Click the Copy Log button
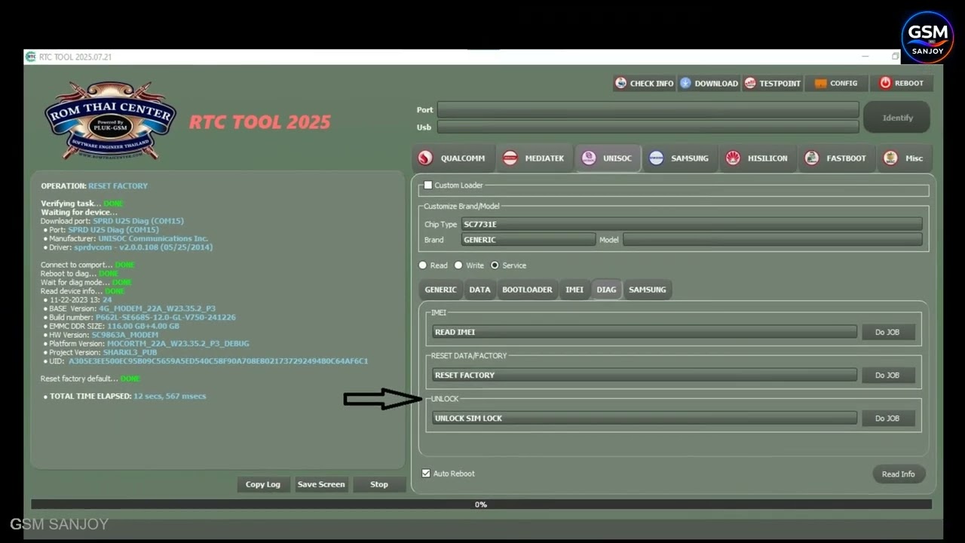The width and height of the screenshot is (965, 543). [263, 484]
